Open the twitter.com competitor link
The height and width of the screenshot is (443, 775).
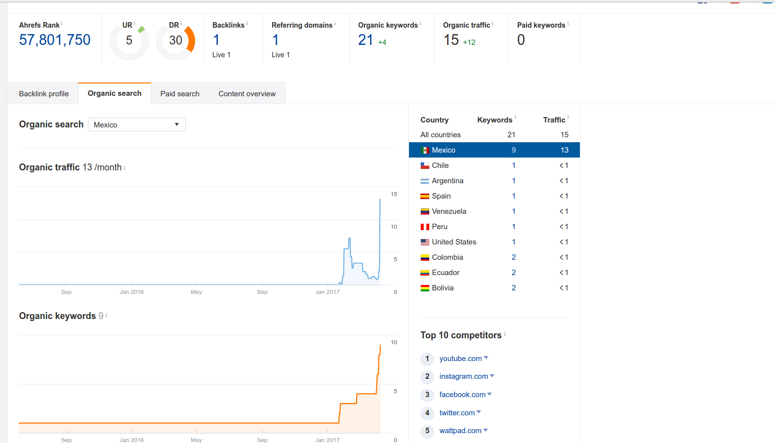coord(457,413)
